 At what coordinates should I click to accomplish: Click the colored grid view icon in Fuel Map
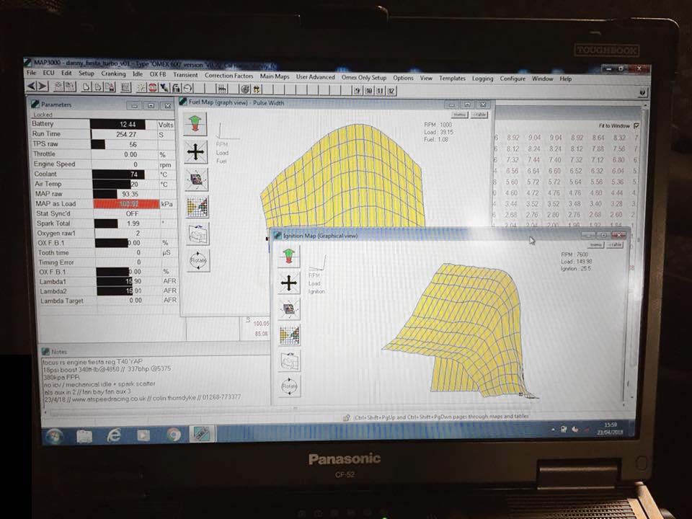[197, 207]
